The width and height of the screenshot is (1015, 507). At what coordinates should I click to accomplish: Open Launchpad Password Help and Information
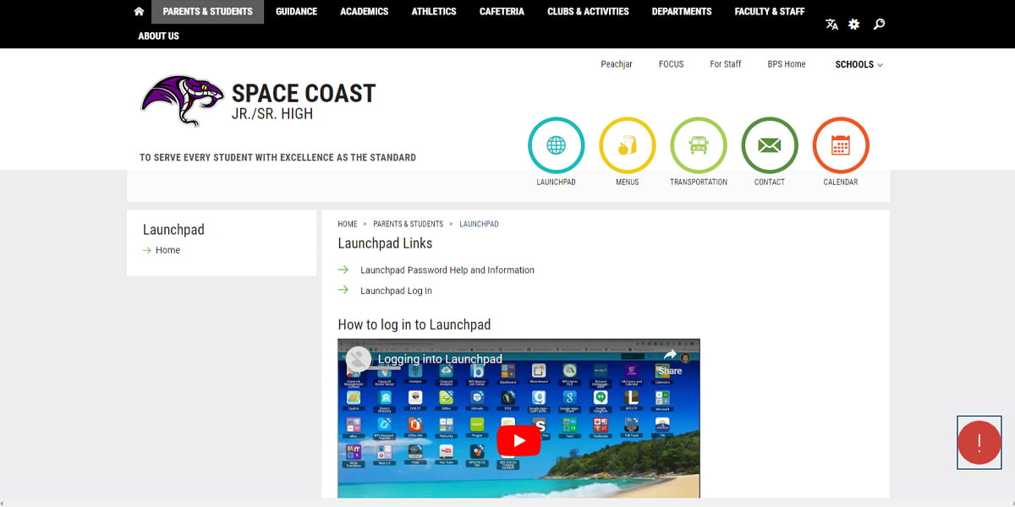point(447,270)
